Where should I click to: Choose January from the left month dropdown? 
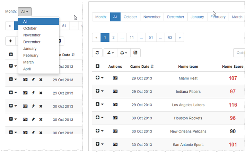coord(38,49)
